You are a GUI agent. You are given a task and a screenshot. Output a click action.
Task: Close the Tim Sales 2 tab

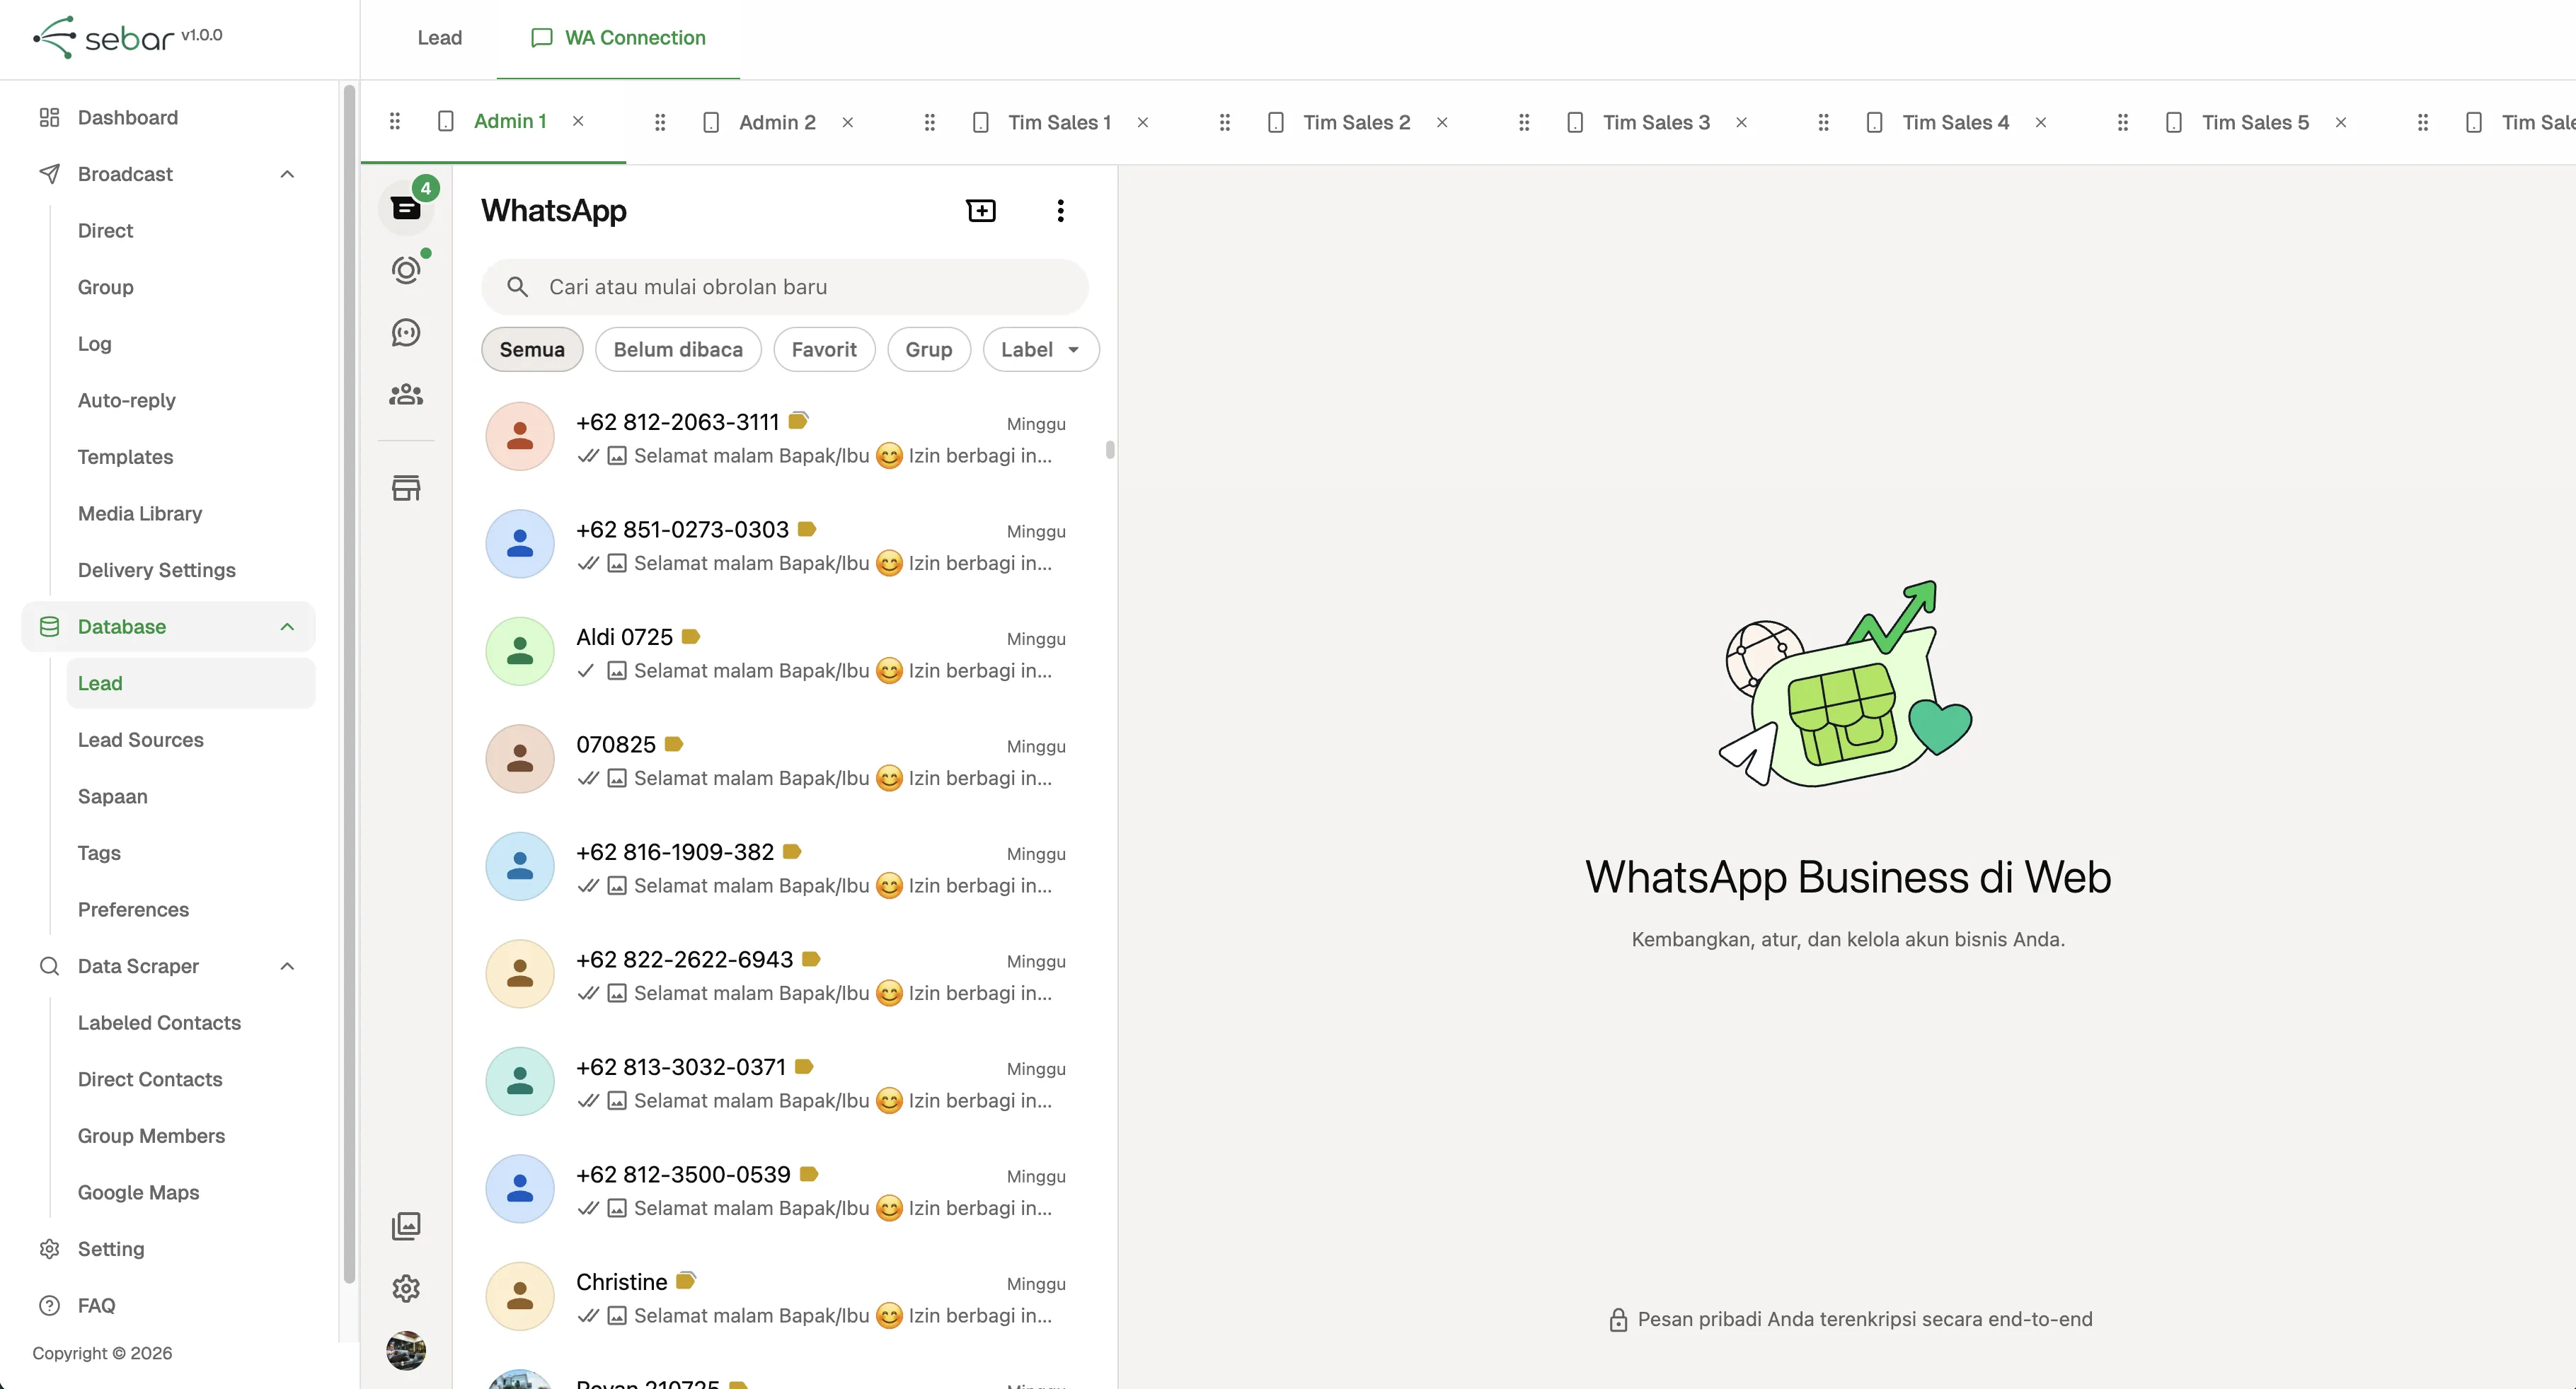pyautogui.click(x=1442, y=122)
